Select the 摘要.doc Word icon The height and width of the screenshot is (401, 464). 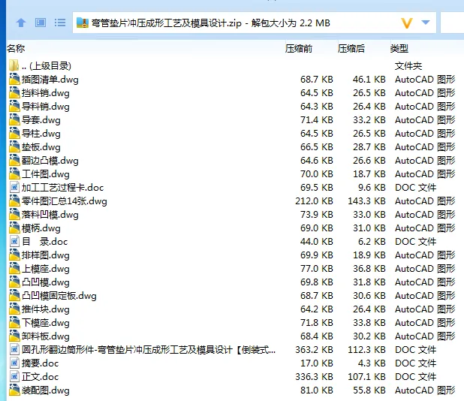14,363
